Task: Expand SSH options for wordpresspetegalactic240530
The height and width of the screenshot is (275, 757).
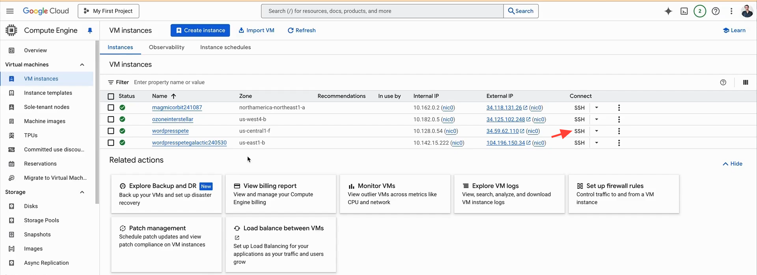Action: (597, 143)
